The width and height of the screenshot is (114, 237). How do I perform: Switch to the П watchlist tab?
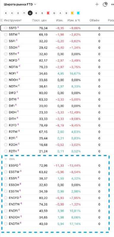(x=24, y=13)
